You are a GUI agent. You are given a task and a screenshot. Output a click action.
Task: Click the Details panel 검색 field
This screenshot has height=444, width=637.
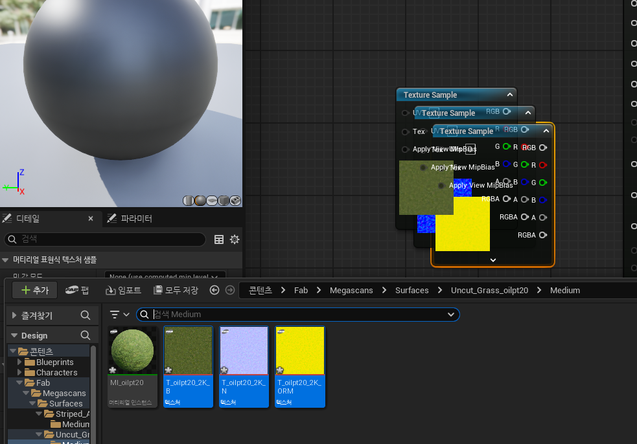(x=105, y=239)
